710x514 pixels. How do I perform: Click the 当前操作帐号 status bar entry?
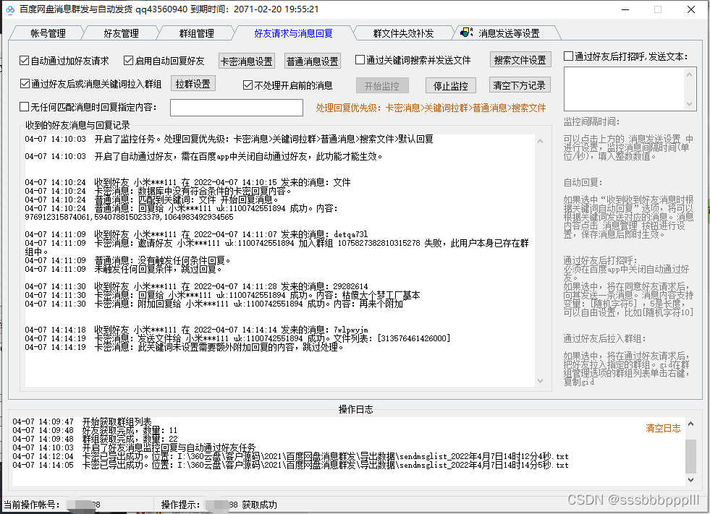[x=52, y=505]
